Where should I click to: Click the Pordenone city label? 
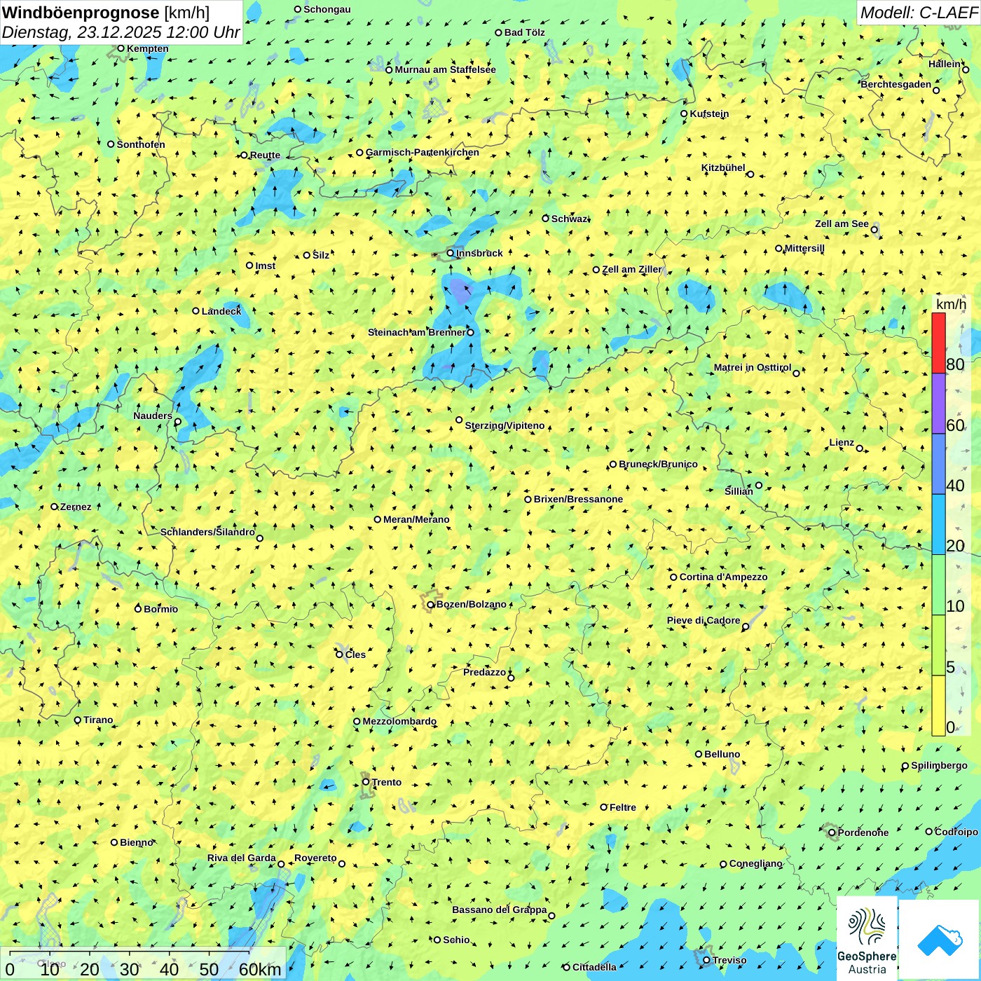[863, 832]
